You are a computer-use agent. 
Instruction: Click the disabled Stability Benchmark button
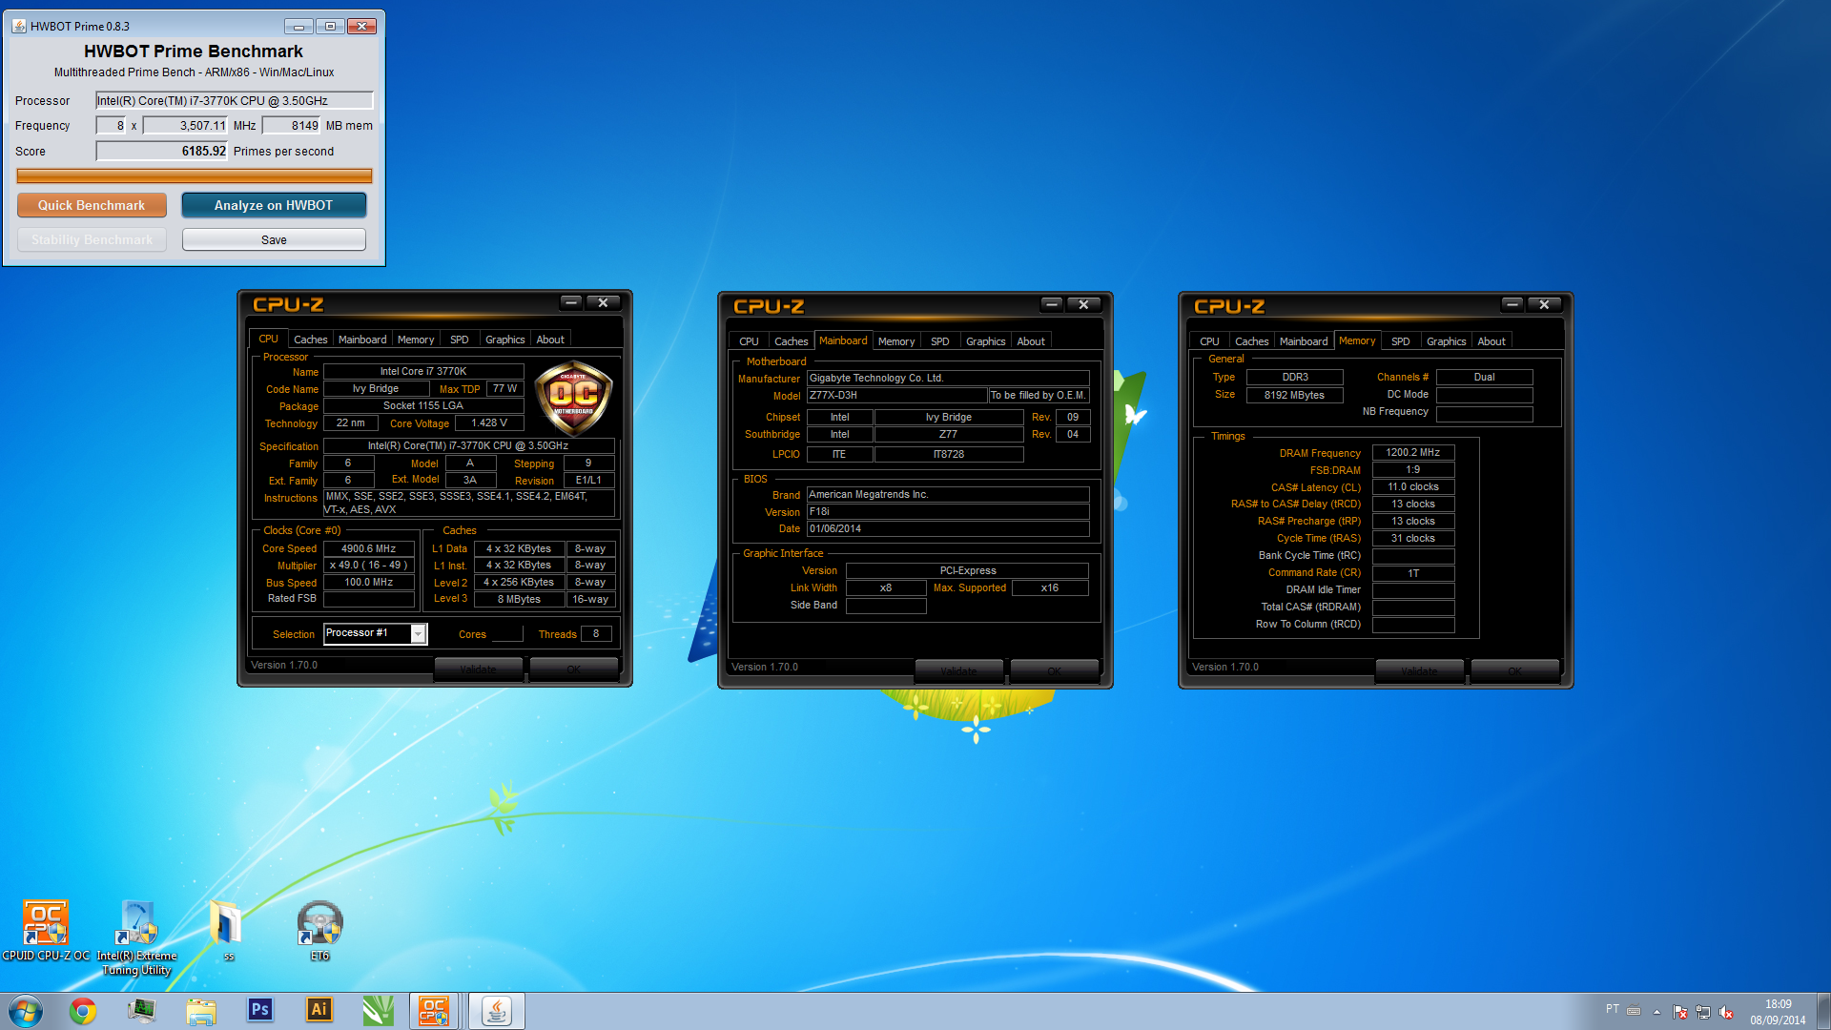(x=92, y=239)
